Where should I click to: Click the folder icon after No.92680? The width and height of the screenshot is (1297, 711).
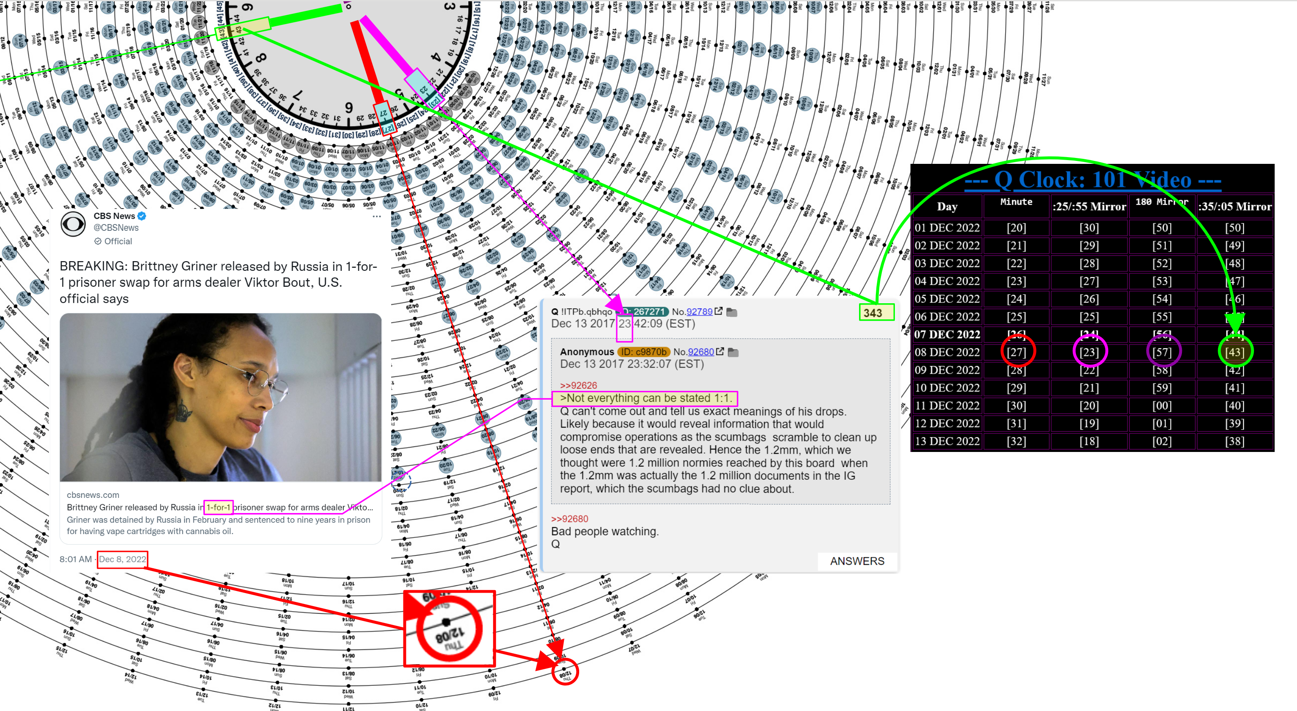click(x=733, y=352)
